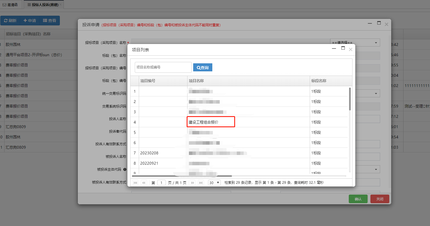Image resolution: width=430 pixels, height=226 pixels.
Task: Click 1标段 in row 7
Action: (316, 153)
